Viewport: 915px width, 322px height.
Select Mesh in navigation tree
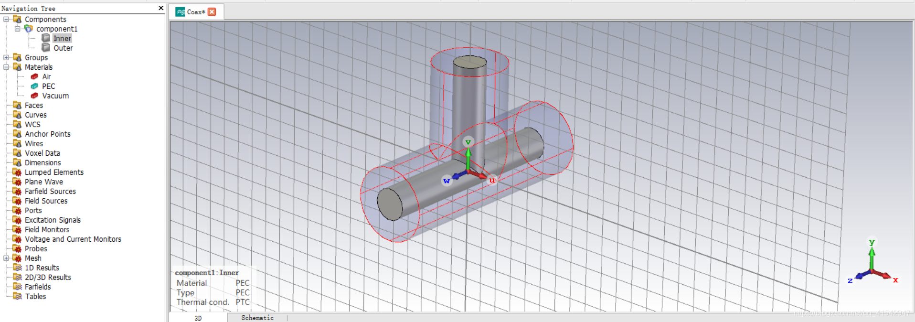(33, 258)
